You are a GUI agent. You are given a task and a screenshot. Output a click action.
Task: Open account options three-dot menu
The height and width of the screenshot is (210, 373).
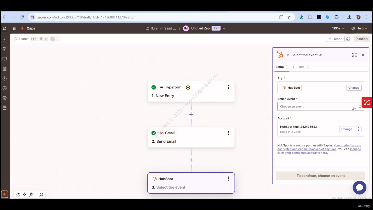[358, 129]
